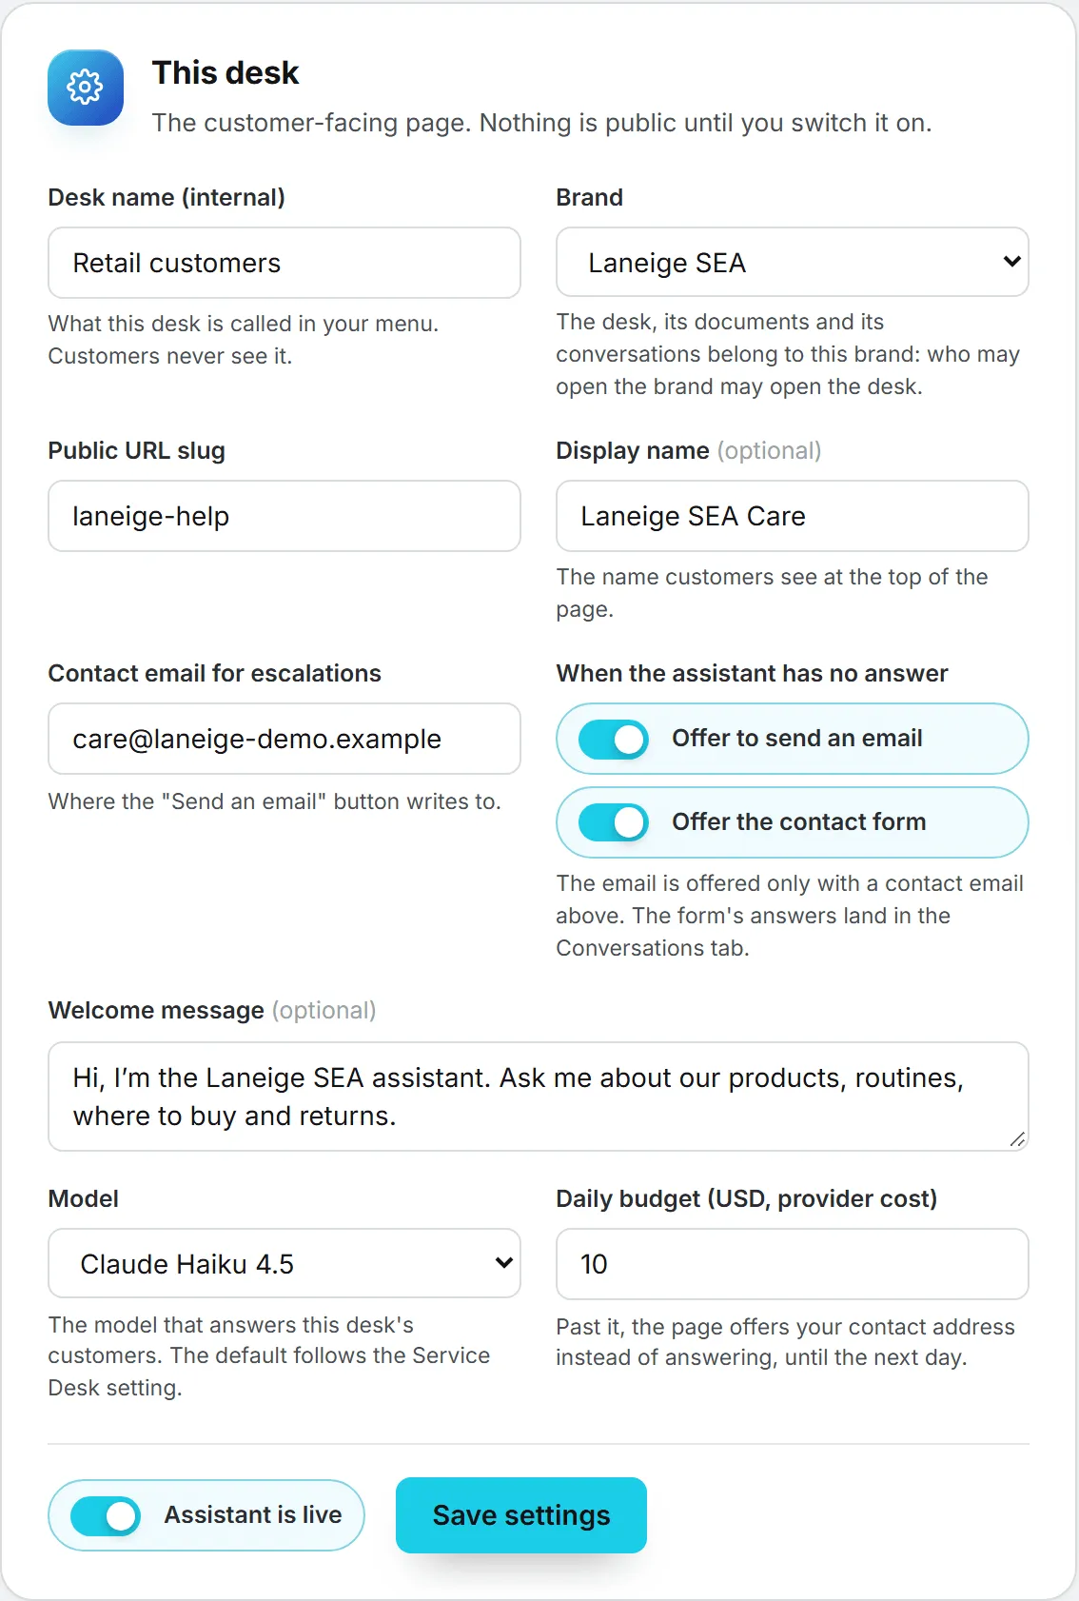Click the Offer to send an email label
Image resolution: width=1079 pixels, height=1601 pixels.
[797, 738]
